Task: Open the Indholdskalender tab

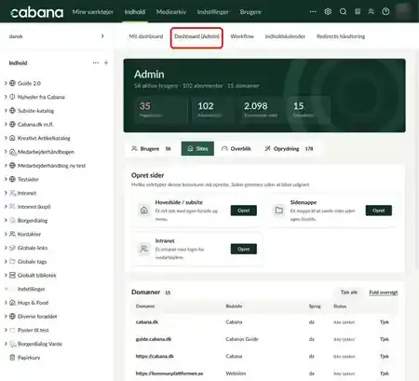Action: [x=285, y=36]
